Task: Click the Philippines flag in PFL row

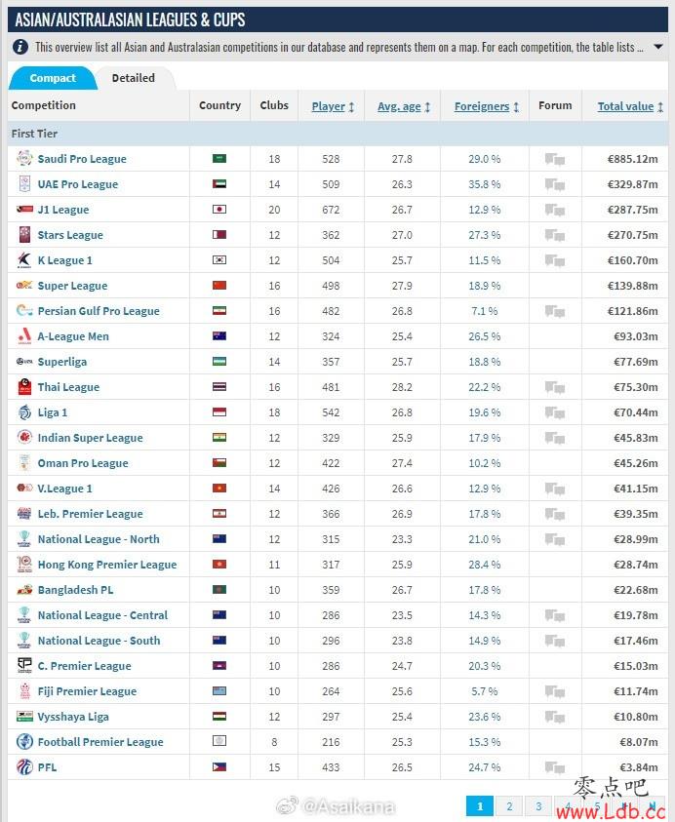Action: [219, 767]
